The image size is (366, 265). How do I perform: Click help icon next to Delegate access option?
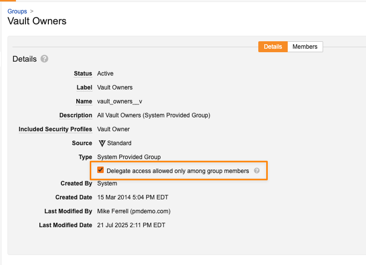point(256,171)
